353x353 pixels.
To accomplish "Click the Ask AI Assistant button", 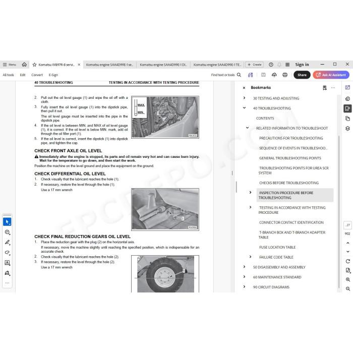I will click(331, 75).
